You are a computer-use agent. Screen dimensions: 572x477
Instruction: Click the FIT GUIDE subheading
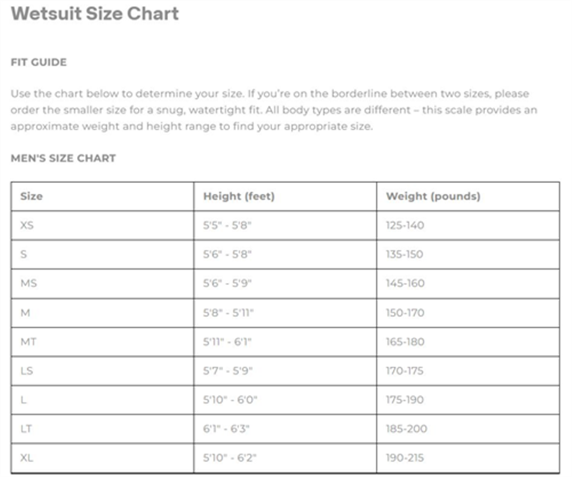coord(39,62)
